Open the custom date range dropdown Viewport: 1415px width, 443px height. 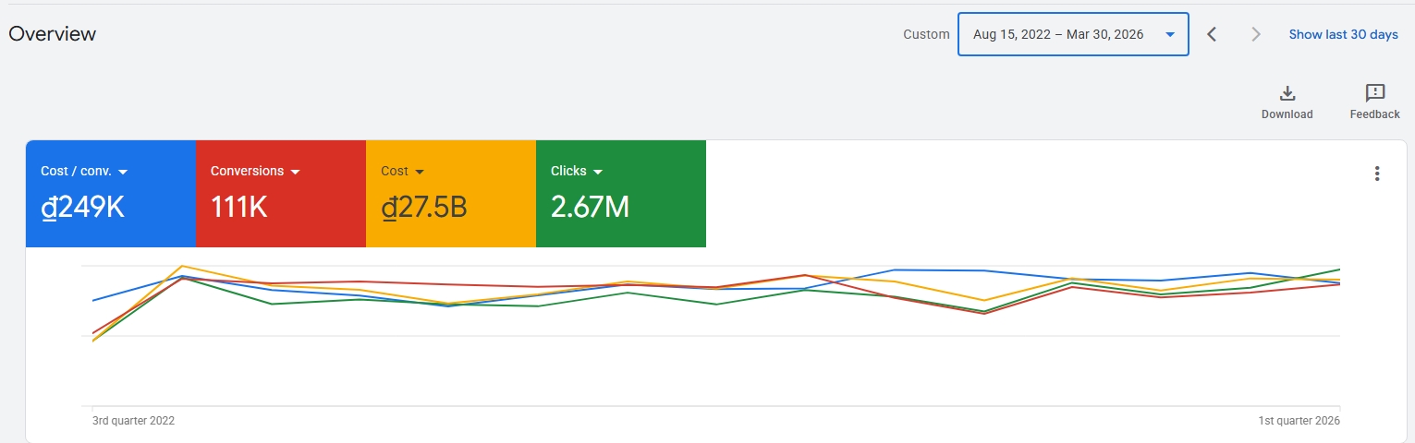pos(1073,34)
